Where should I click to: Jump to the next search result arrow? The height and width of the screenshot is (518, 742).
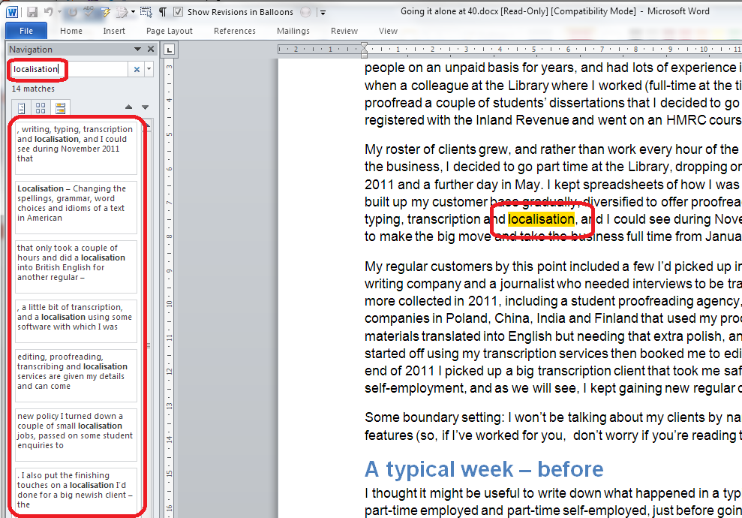[x=145, y=107]
